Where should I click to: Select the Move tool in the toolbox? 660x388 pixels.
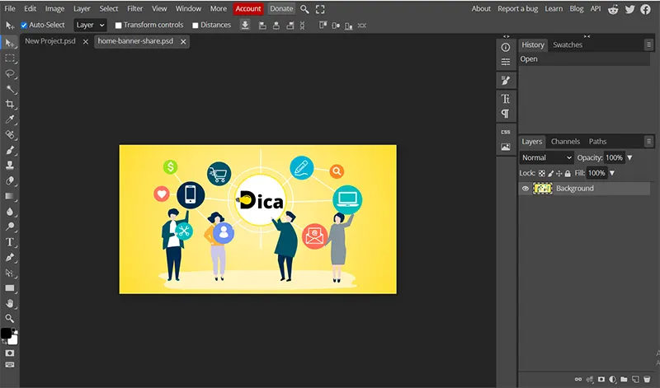10,43
